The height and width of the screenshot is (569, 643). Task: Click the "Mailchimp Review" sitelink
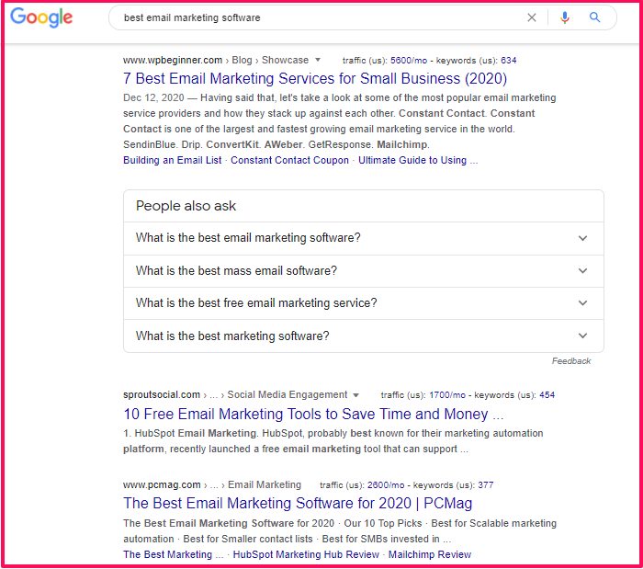point(429,555)
